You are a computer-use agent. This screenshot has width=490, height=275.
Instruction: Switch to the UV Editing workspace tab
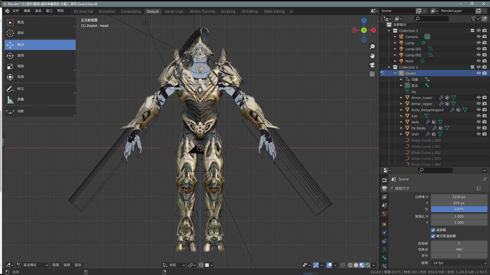point(249,11)
